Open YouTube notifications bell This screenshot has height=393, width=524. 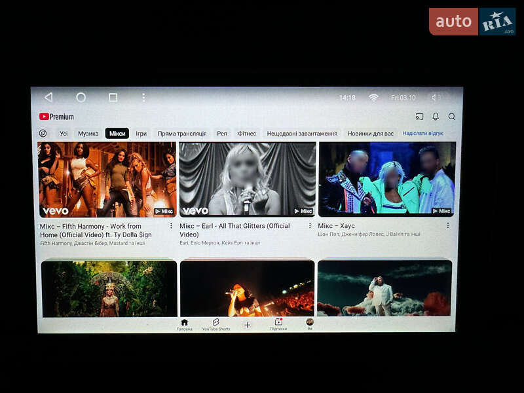tap(436, 117)
